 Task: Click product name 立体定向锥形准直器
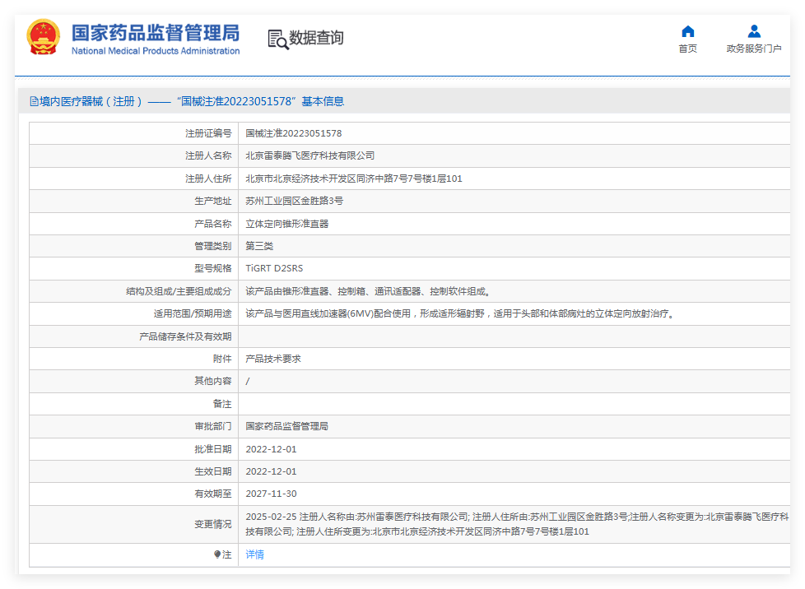(x=287, y=224)
